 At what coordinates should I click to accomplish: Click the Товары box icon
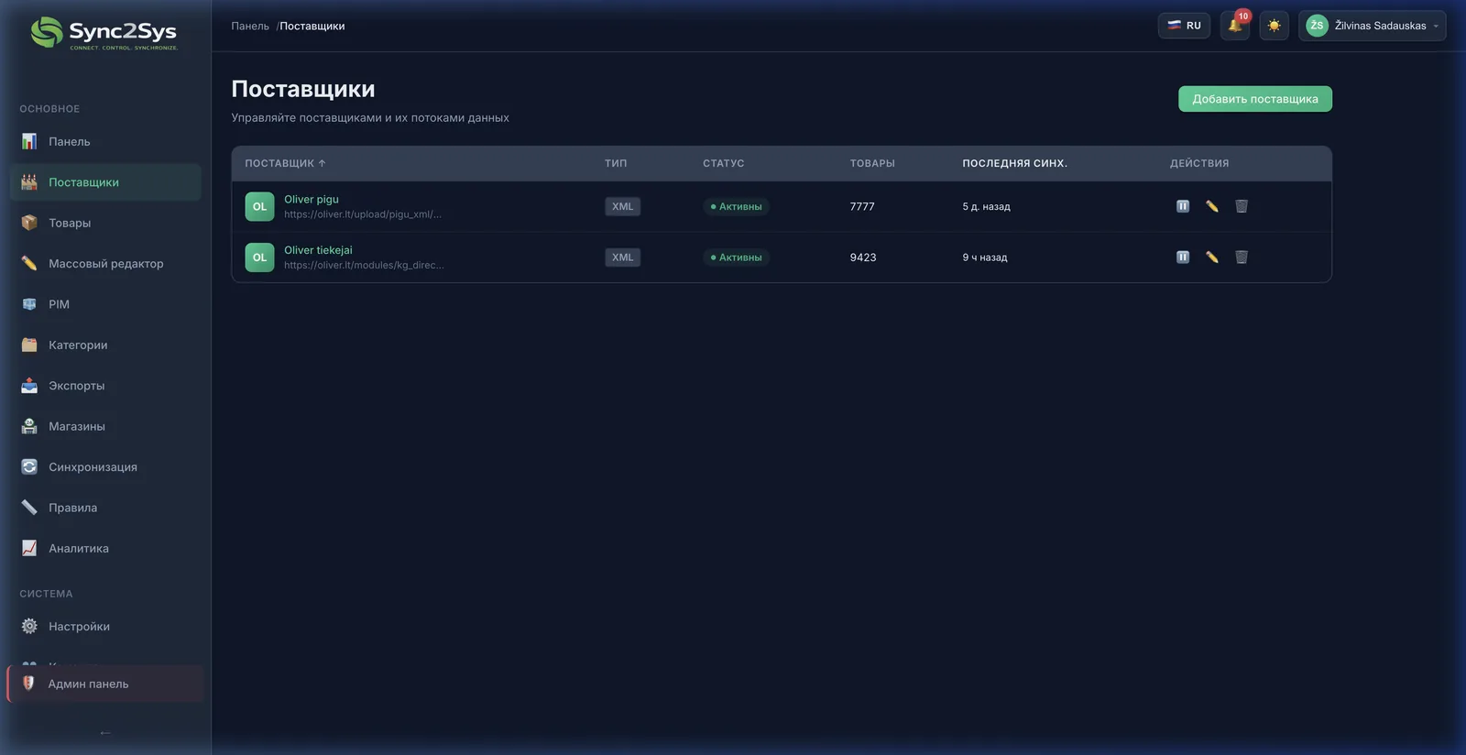click(29, 223)
